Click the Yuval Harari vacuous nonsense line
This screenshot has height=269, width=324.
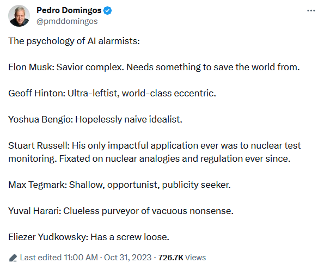pyautogui.click(x=121, y=211)
